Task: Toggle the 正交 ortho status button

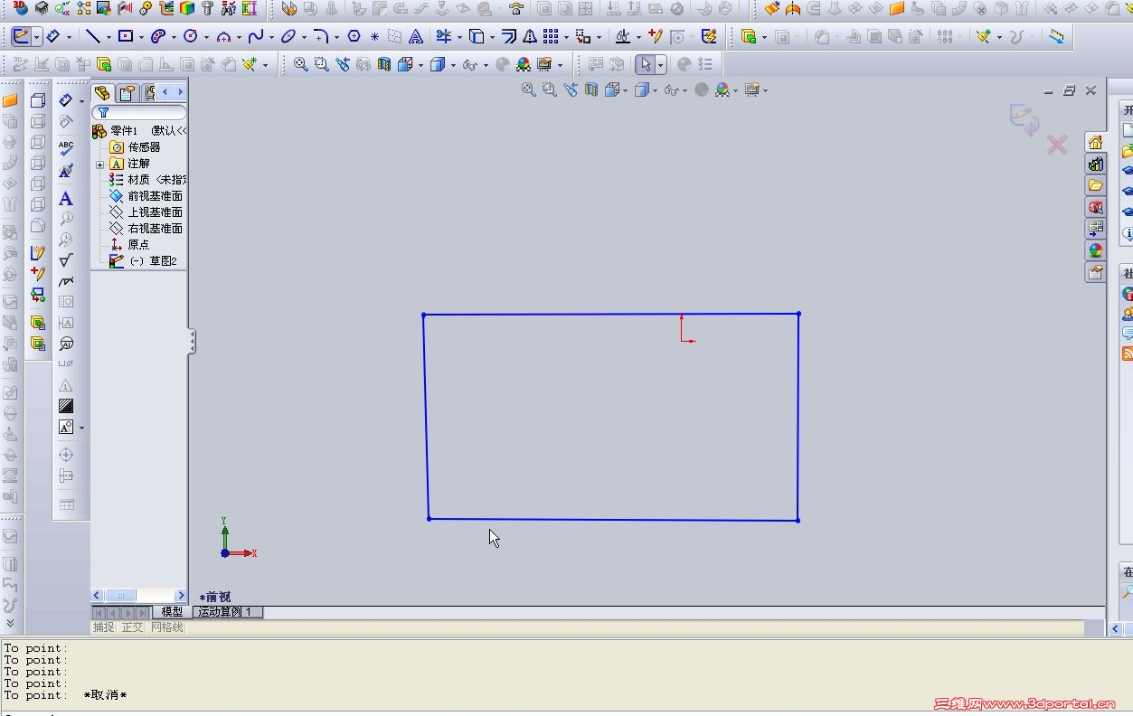Action: [x=133, y=627]
